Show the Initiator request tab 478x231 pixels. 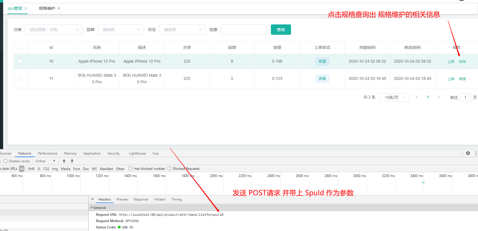point(160,199)
